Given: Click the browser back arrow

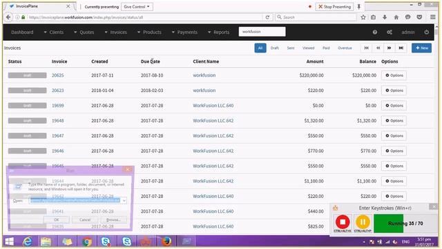Looking at the screenshot, I should pyautogui.click(x=8, y=17).
